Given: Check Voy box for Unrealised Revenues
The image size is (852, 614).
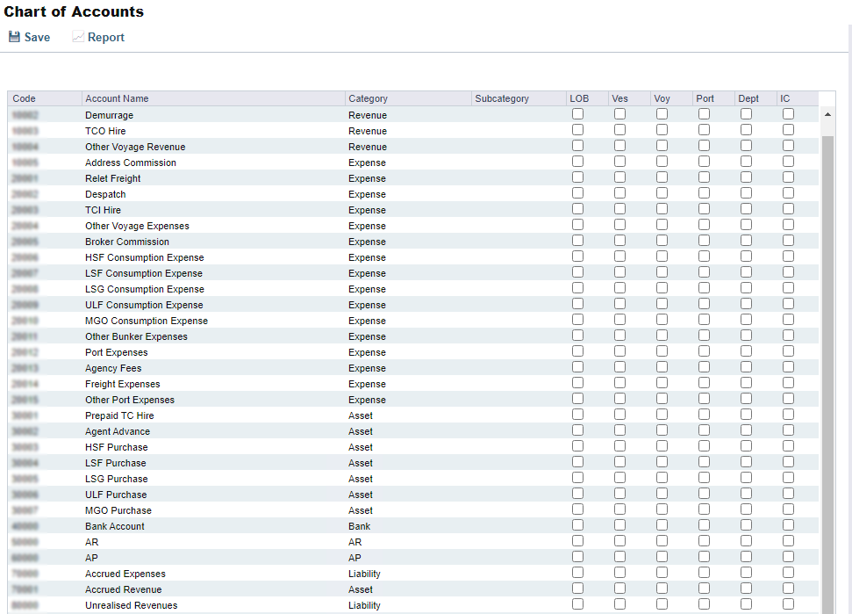Looking at the screenshot, I should (x=662, y=603).
